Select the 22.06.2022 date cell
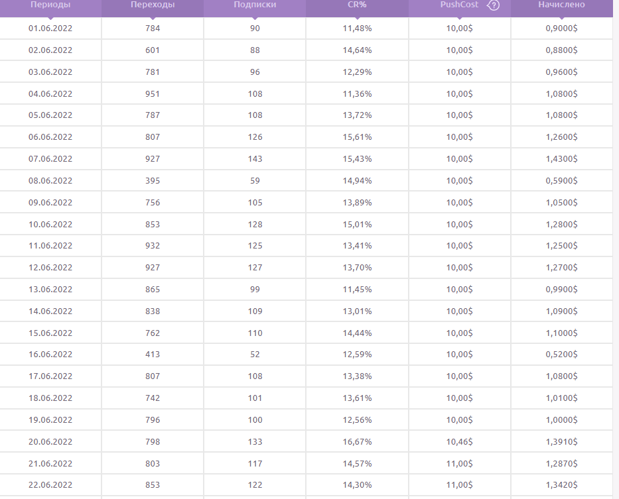Screen dimensions: 619x499 (50, 485)
